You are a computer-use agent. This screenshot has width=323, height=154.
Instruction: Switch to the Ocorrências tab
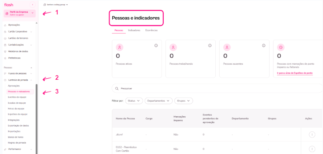[151, 30]
